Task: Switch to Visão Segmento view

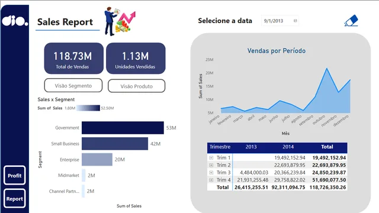Action: [73, 85]
